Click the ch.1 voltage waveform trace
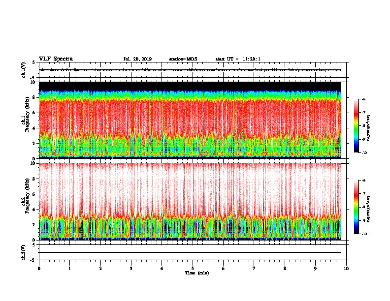The image size is (390, 301). [190, 70]
